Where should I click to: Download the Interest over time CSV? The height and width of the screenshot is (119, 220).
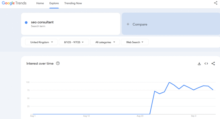tap(199, 64)
